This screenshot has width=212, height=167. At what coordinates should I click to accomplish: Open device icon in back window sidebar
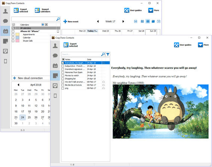click(5, 61)
